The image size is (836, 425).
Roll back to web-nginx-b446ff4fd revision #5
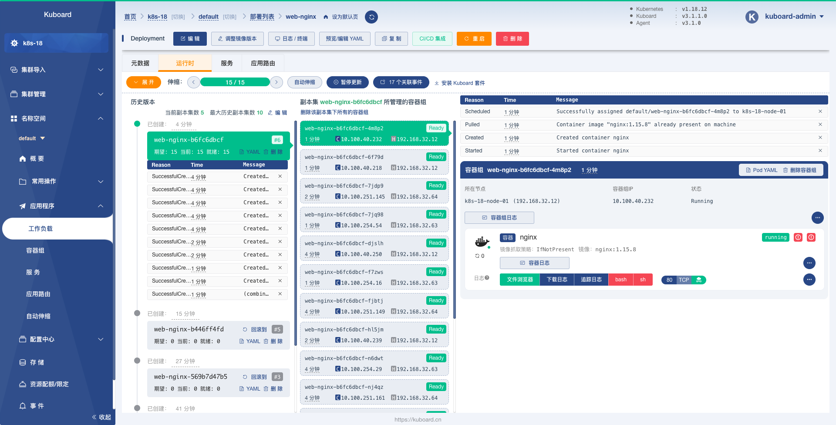[x=255, y=330]
